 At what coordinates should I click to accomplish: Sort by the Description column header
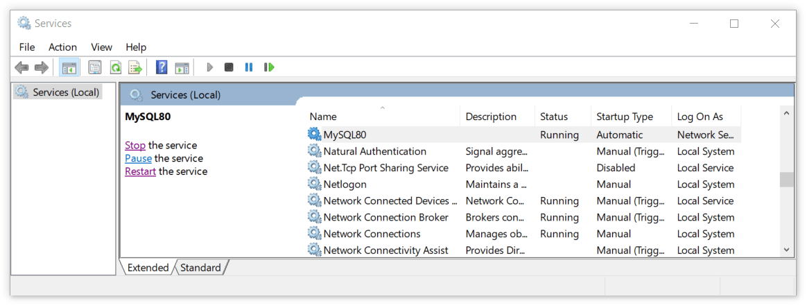pyautogui.click(x=497, y=117)
